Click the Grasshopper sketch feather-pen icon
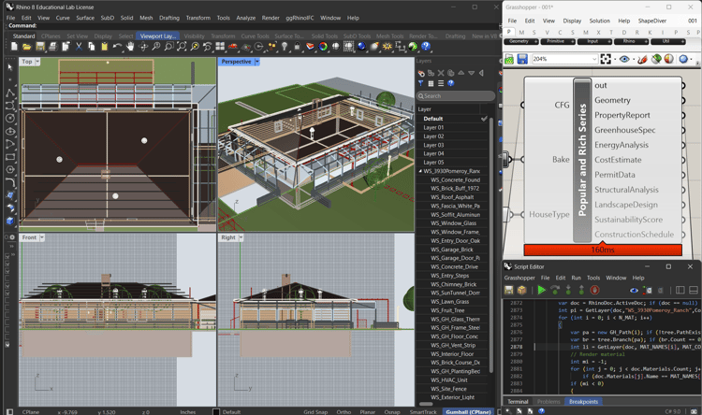Viewport: 702px width, 415px height. click(x=642, y=59)
